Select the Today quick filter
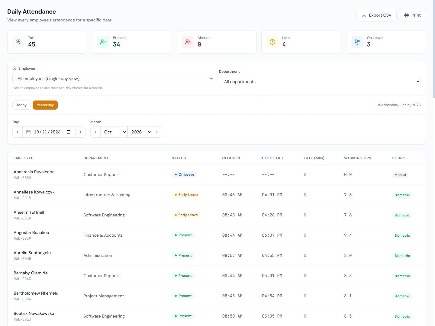 [x=21, y=105]
